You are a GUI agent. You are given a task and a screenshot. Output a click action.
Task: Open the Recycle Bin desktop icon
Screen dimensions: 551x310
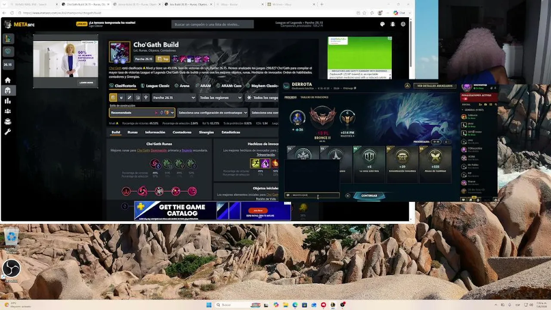pyautogui.click(x=11, y=239)
